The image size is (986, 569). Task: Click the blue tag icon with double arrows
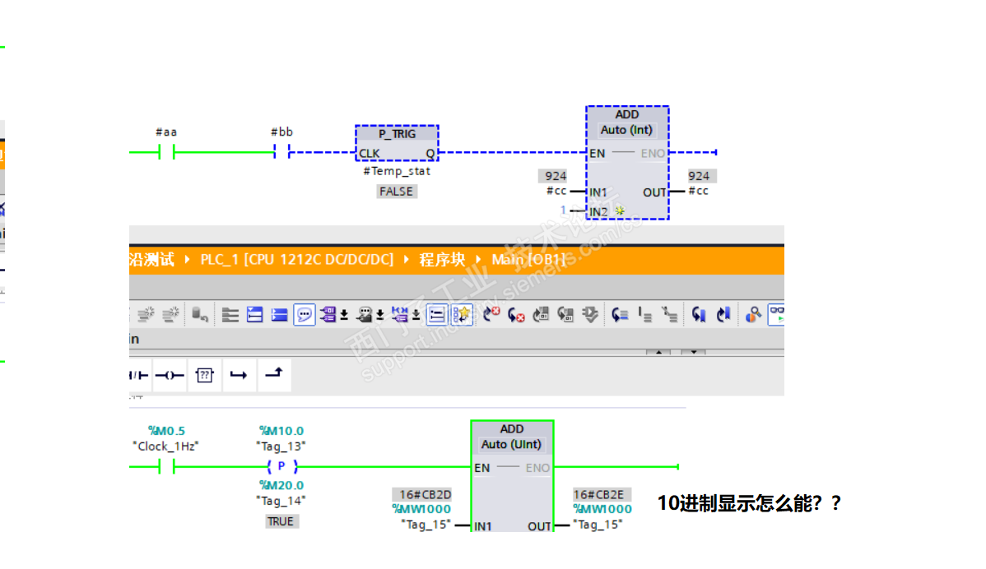point(400,315)
